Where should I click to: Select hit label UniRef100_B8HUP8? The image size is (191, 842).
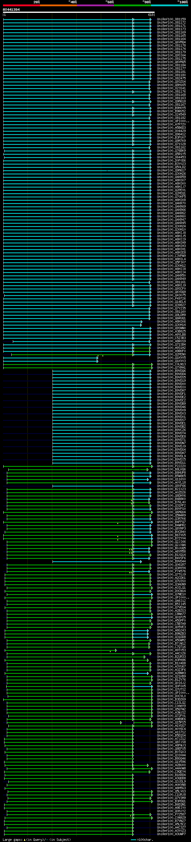pyautogui.click(x=171, y=473)
